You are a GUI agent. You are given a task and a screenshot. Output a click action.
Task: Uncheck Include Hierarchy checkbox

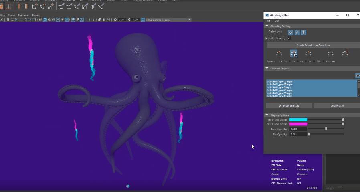tap(289, 38)
